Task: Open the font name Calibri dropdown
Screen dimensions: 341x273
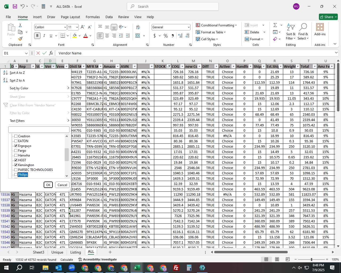Action: click(65, 27)
